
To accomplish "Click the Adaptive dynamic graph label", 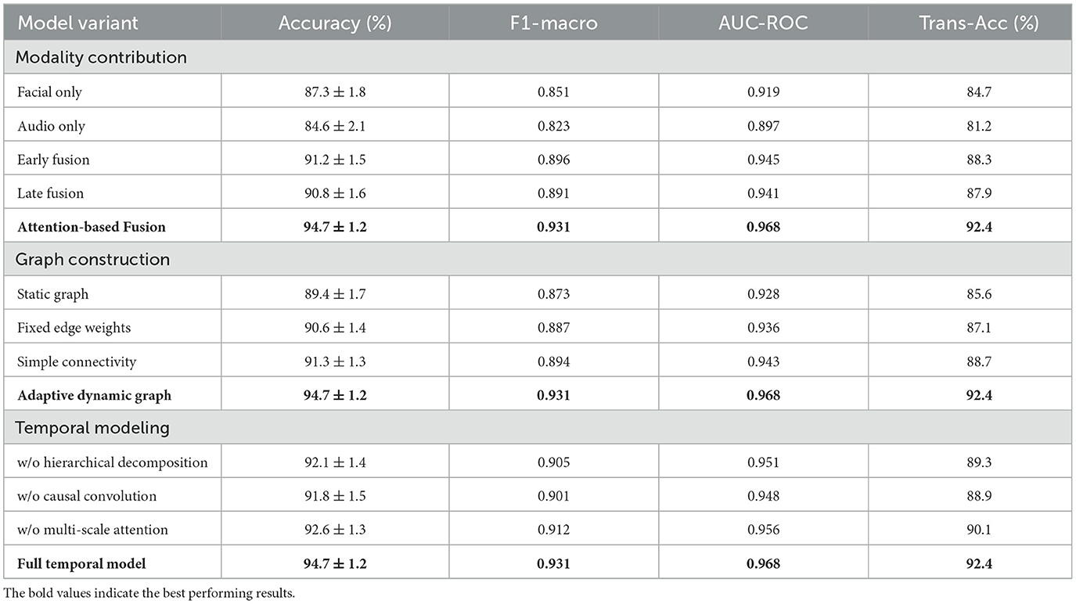I will click(x=94, y=395).
